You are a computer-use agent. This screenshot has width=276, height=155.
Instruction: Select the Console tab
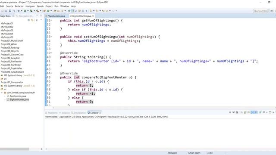click(94, 113)
